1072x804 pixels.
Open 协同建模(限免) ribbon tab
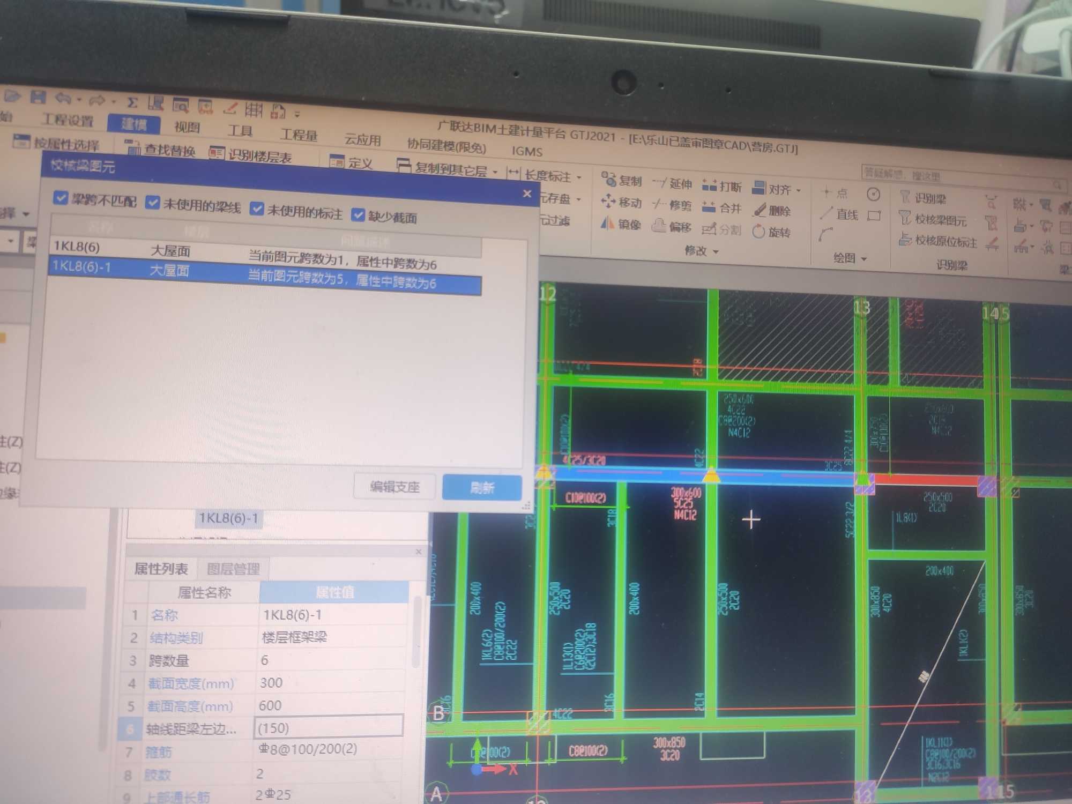[x=446, y=145]
